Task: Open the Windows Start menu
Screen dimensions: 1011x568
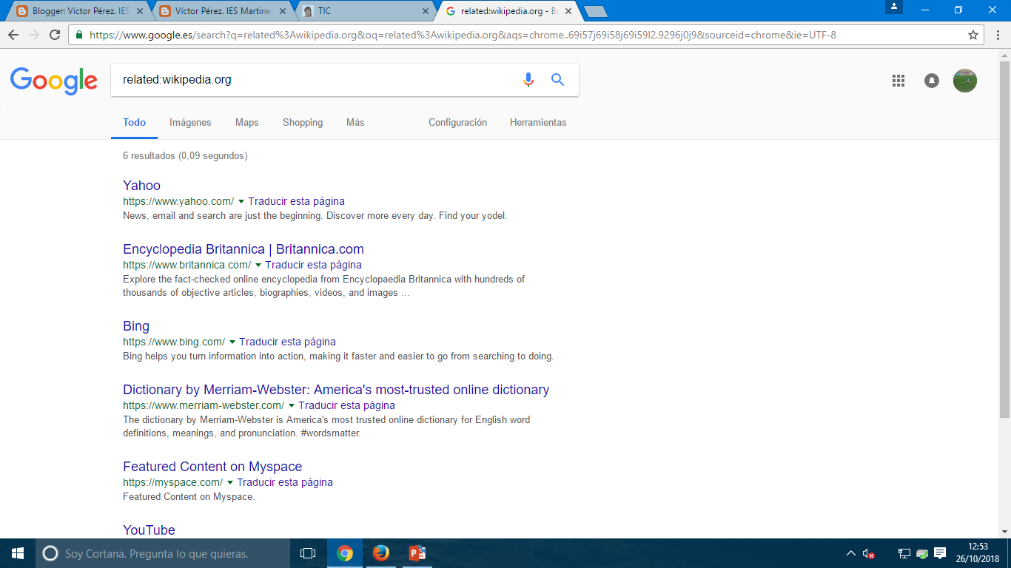Action: coord(18,553)
